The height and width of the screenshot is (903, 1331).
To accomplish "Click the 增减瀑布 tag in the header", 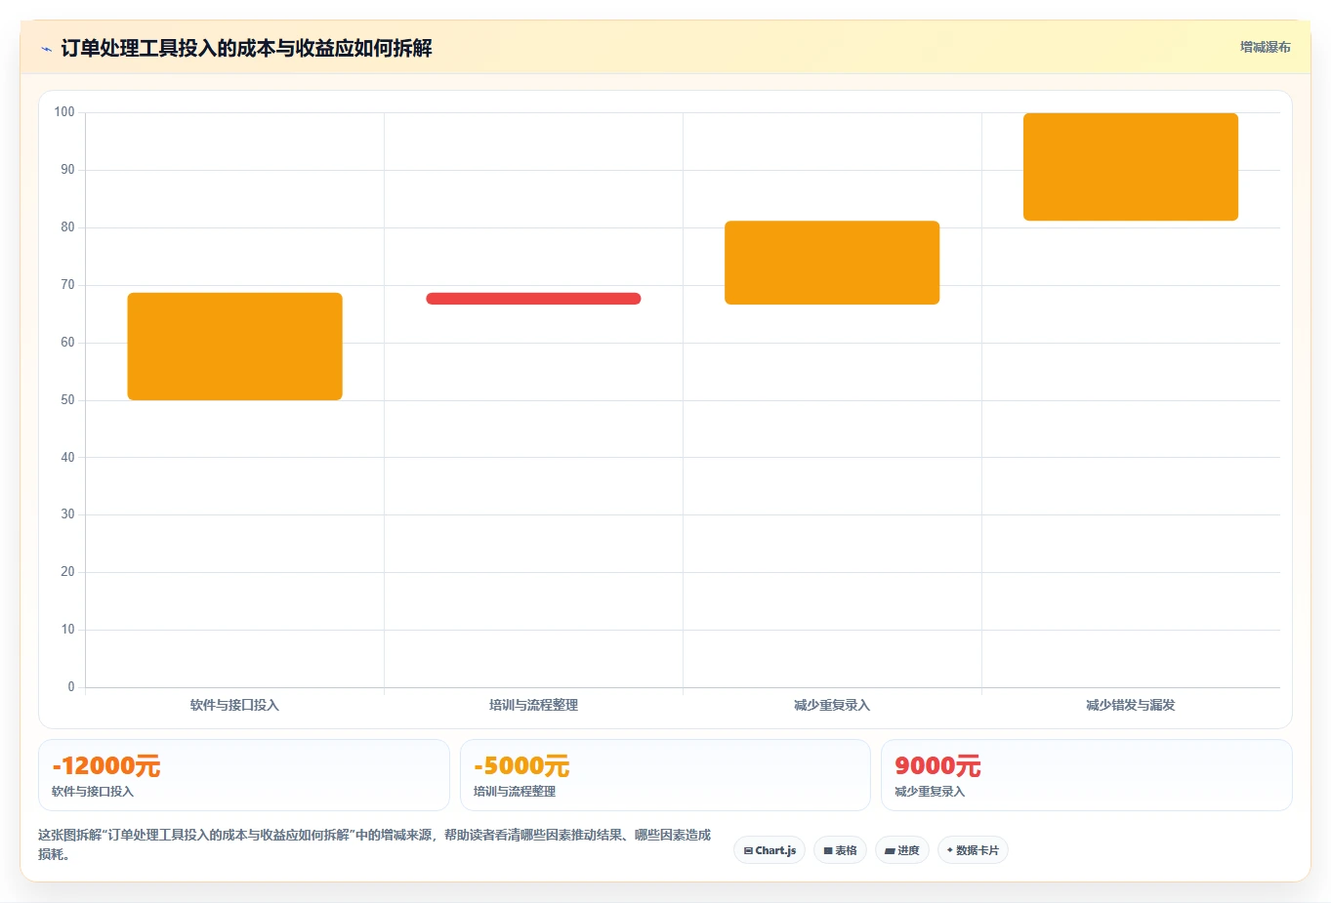I will pyautogui.click(x=1265, y=47).
